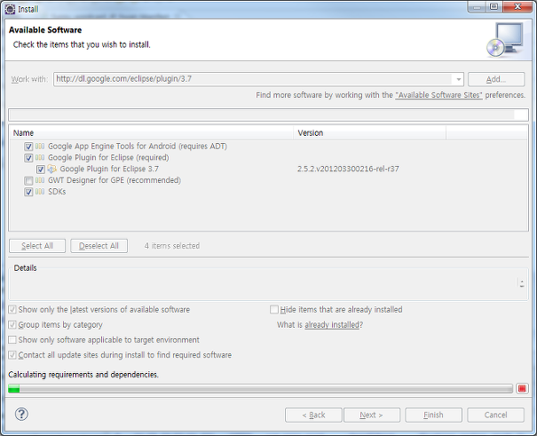Image resolution: width=537 pixels, height=436 pixels.
Task: Click the Cancel button
Action: pyautogui.click(x=495, y=415)
